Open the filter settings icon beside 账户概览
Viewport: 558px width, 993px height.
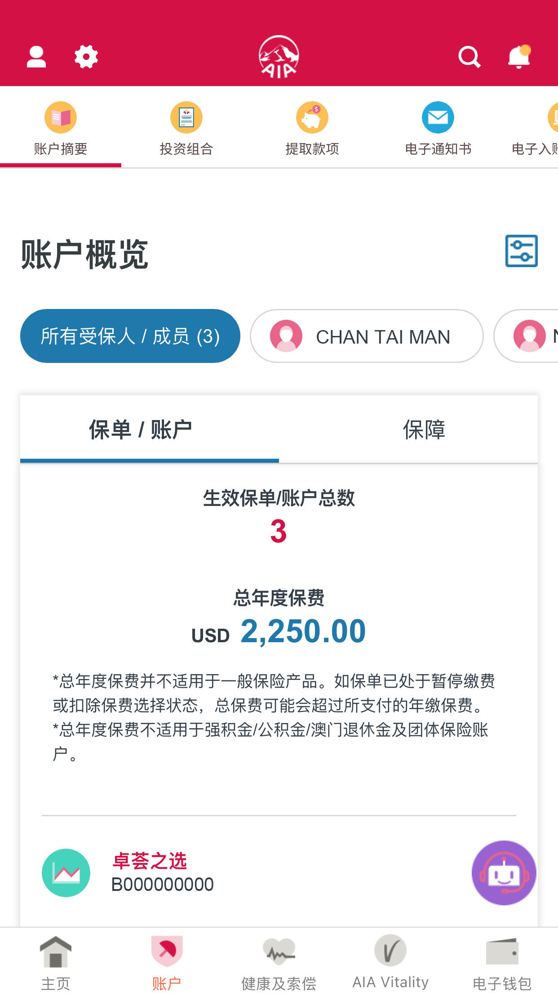[521, 251]
